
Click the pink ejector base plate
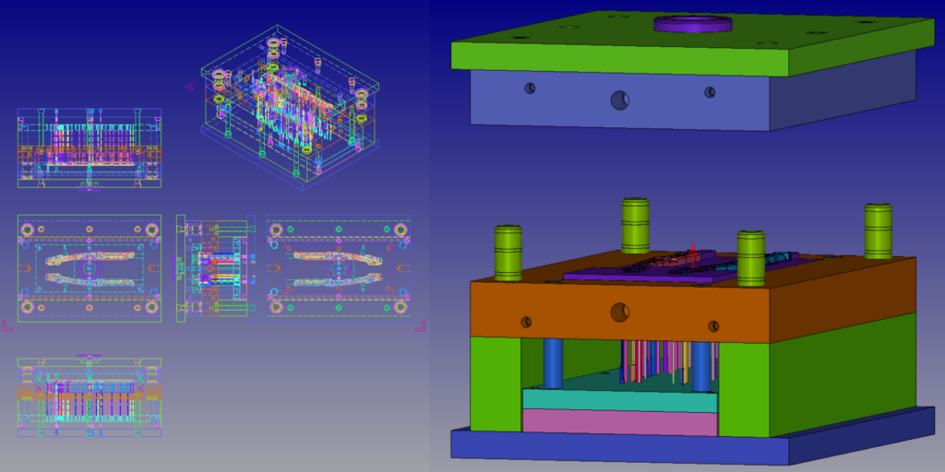618,422
